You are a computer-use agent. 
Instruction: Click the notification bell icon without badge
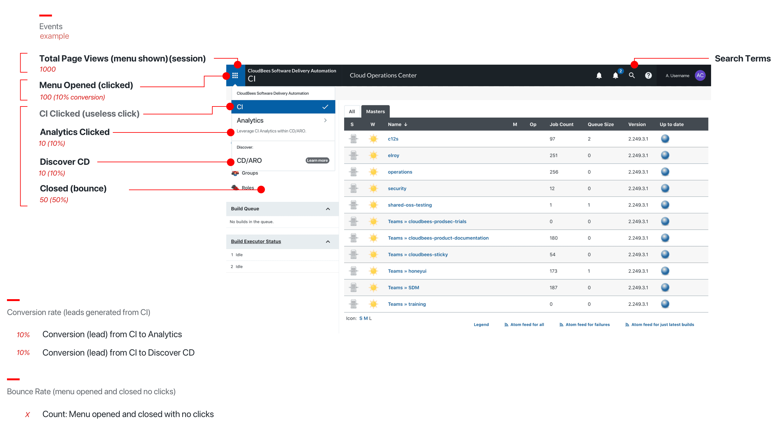coord(599,75)
